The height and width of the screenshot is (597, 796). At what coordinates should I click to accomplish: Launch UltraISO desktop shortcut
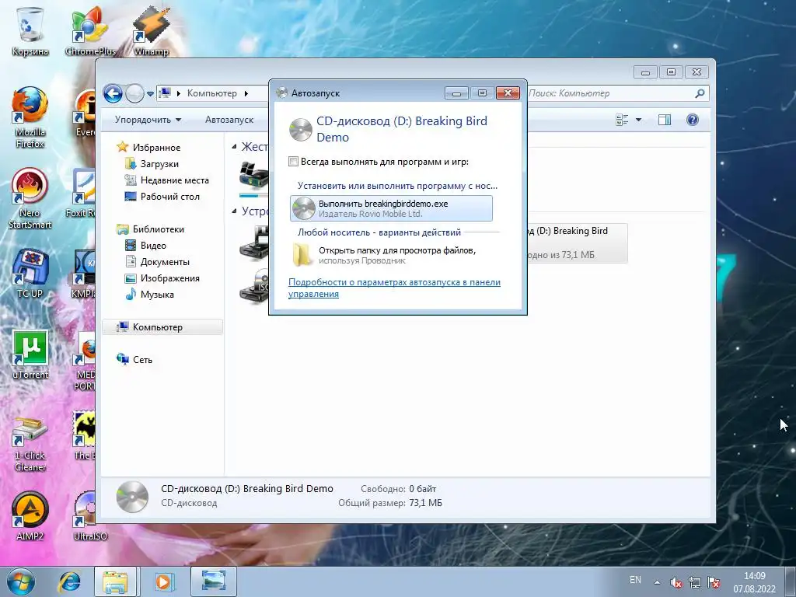click(90, 516)
